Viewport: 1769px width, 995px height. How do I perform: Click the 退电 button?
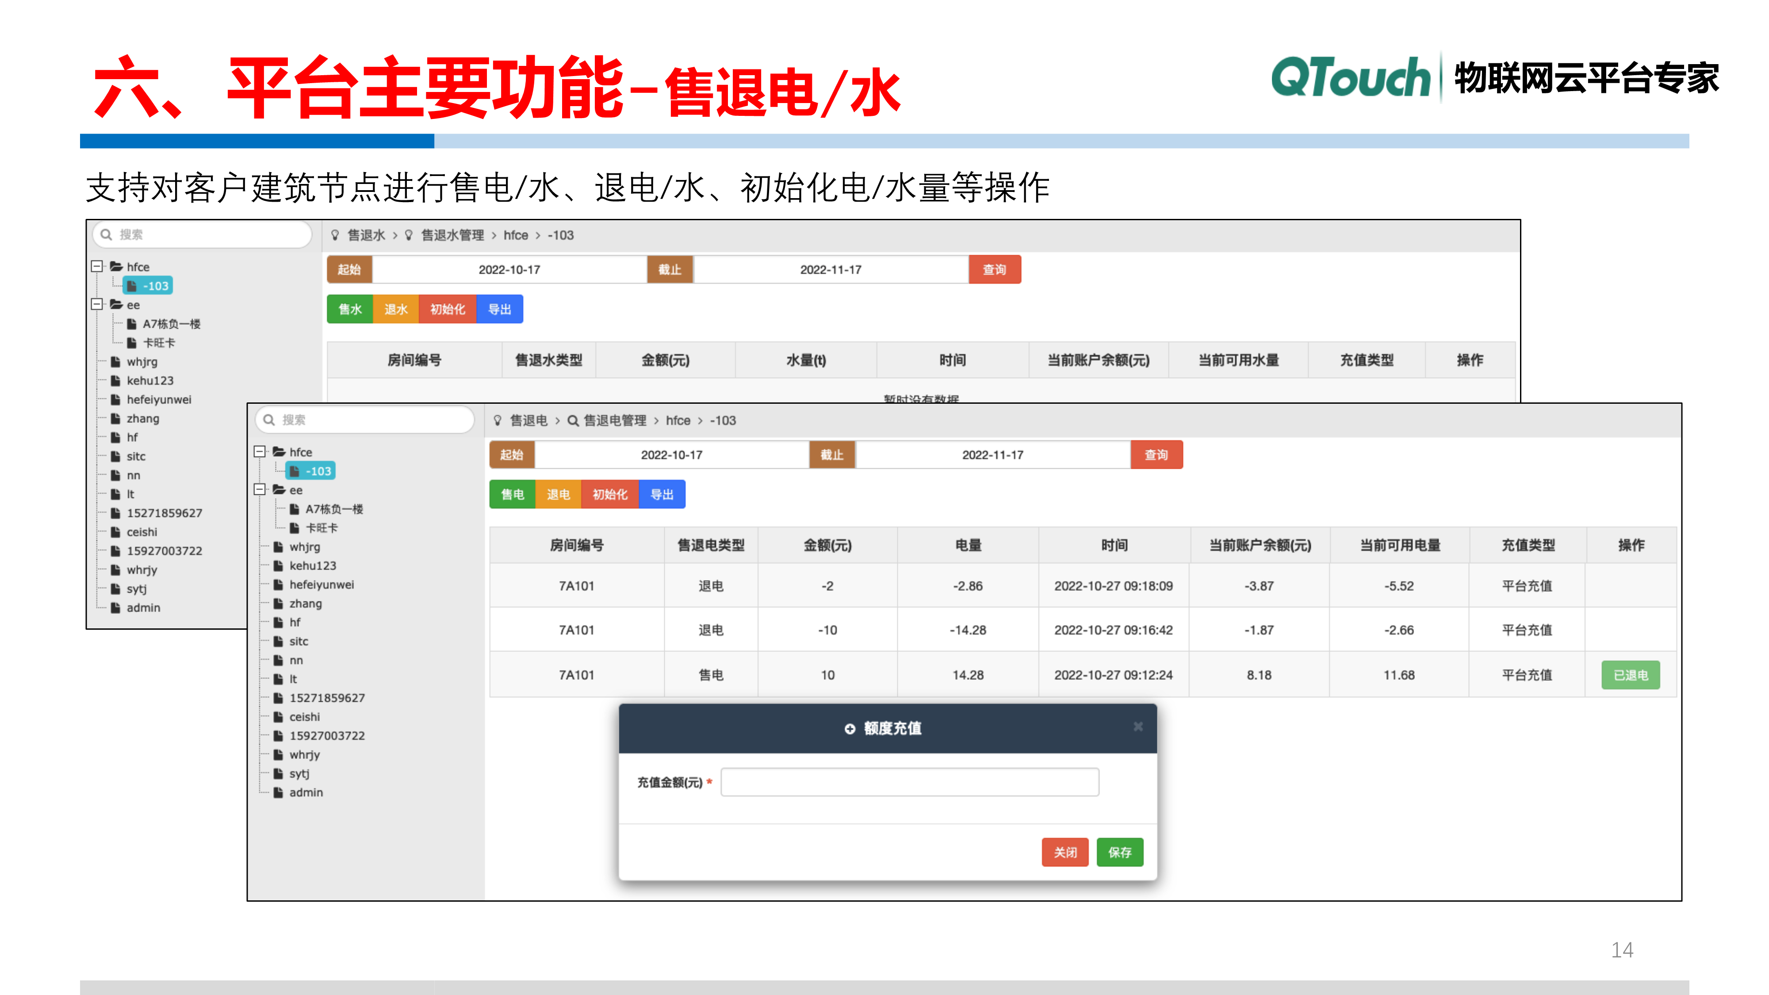pyautogui.click(x=558, y=494)
